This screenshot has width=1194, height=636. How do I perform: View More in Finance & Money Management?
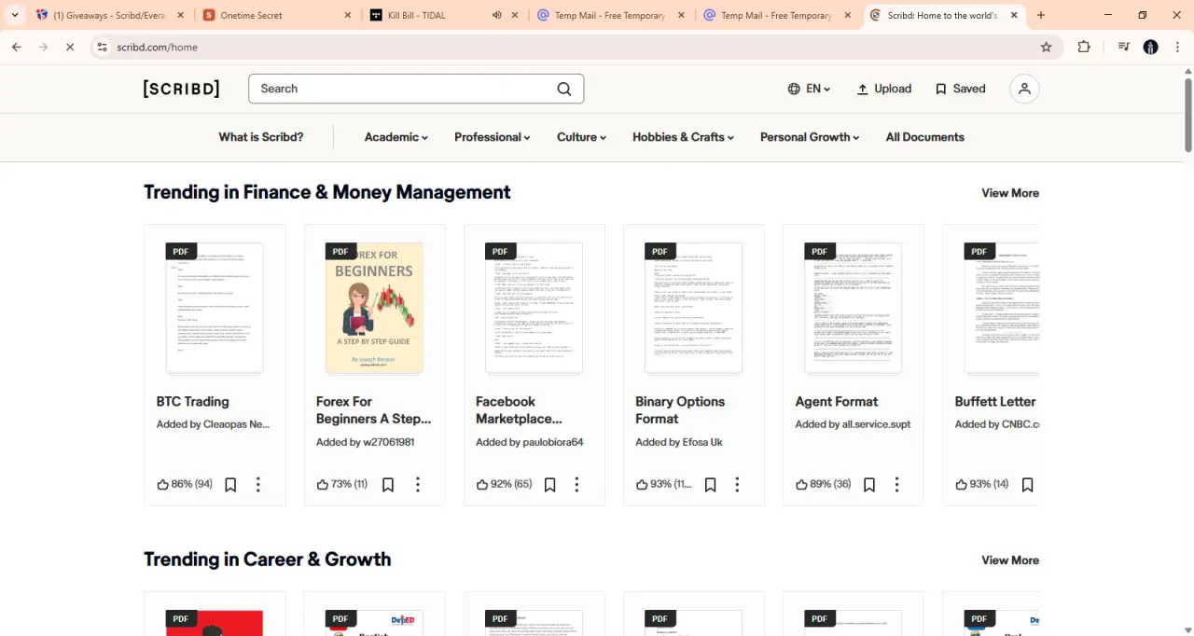point(1010,193)
